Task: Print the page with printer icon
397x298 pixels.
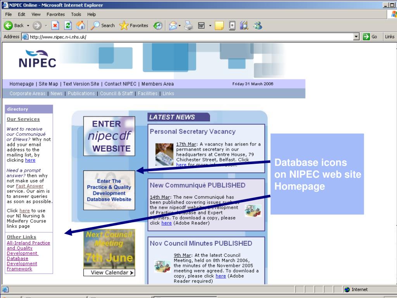Action: coord(188,25)
